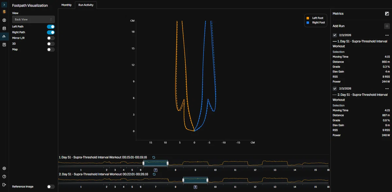The width and height of the screenshot is (392, 192).
Task: Click lap 7 marker in first timeline
Action: tap(155, 170)
